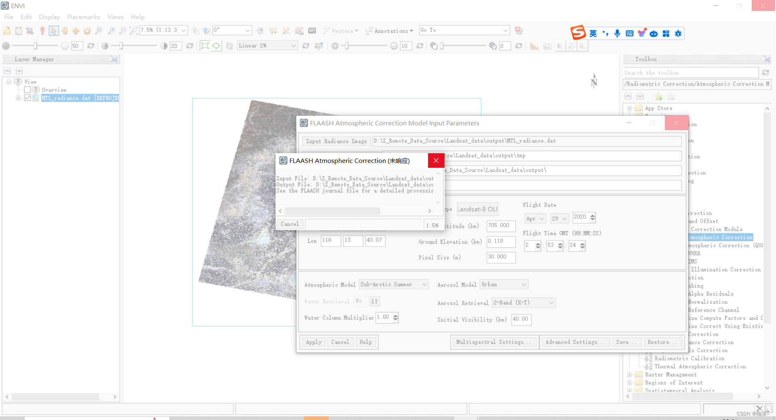Image resolution: width=776 pixels, height=420 pixels.
Task: Choose the Pan hand tool
Action: (x=65, y=31)
